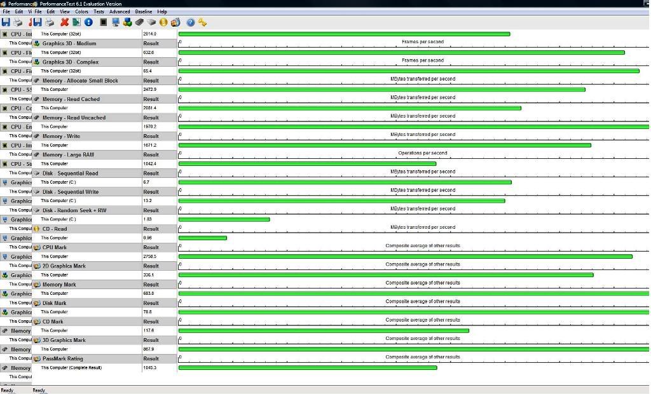Open the Help menu
651x394 pixels.
click(x=162, y=11)
